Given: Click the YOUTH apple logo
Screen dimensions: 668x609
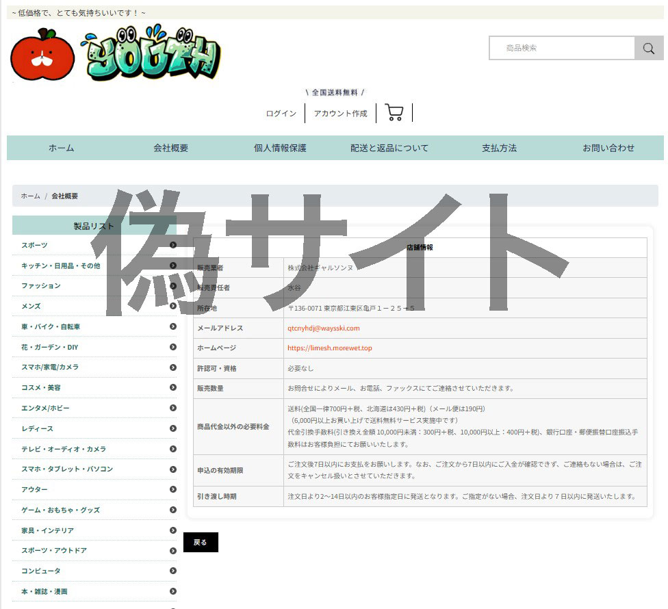Looking at the screenshot, I should [115, 55].
